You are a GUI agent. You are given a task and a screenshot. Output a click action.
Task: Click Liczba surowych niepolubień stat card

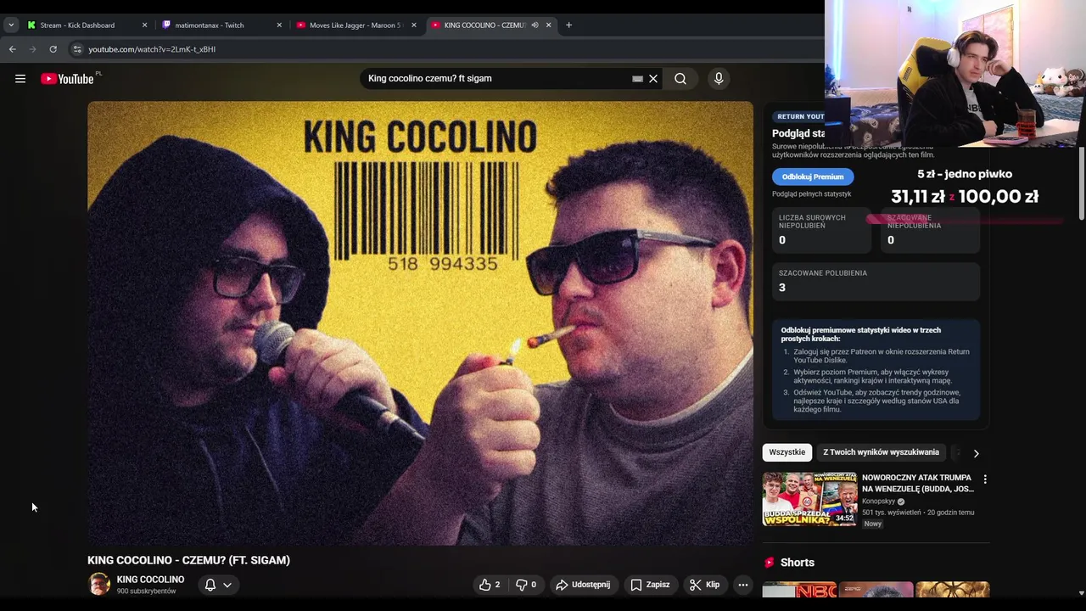click(x=821, y=230)
